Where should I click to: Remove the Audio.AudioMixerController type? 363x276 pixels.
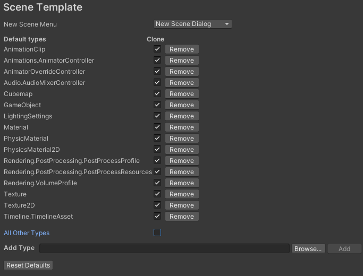point(182,82)
